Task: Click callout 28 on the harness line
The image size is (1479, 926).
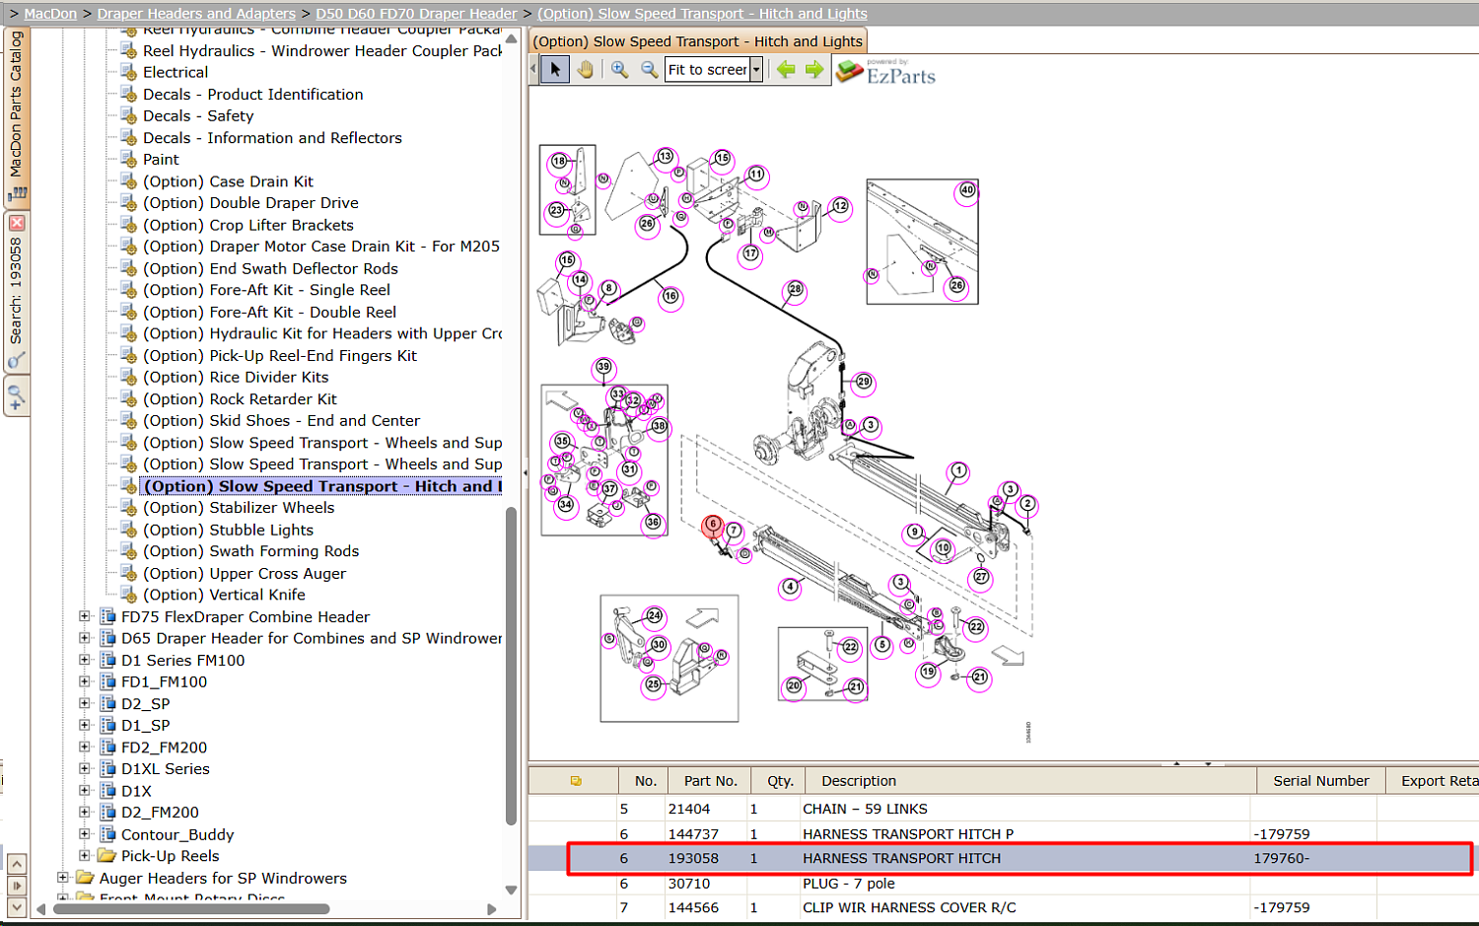Action: (x=795, y=290)
